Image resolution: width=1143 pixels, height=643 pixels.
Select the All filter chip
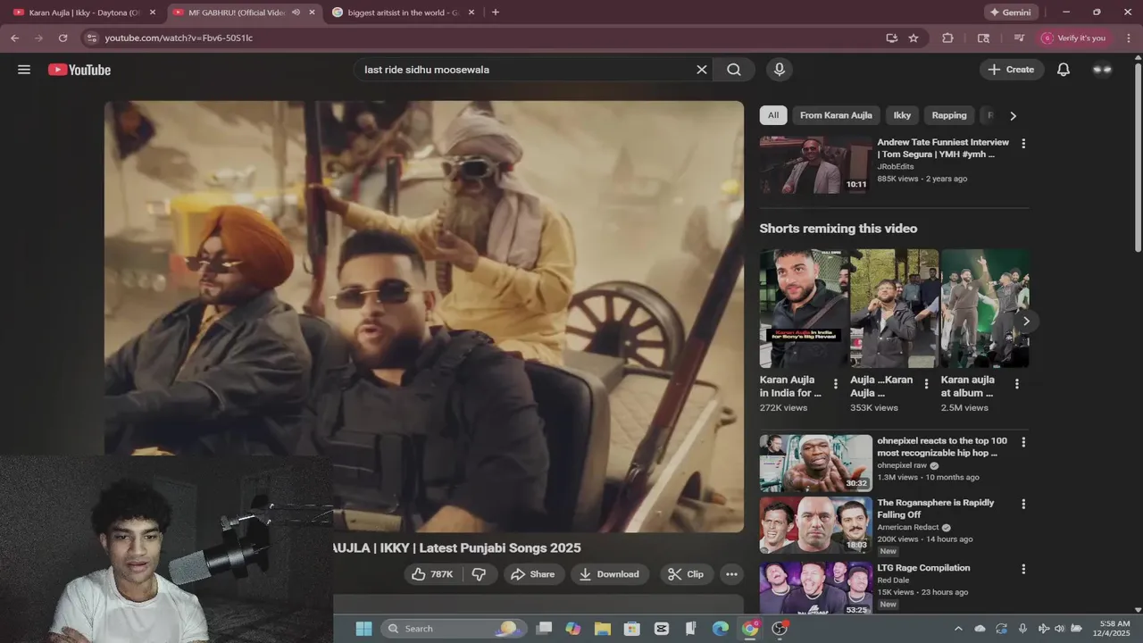(x=773, y=115)
